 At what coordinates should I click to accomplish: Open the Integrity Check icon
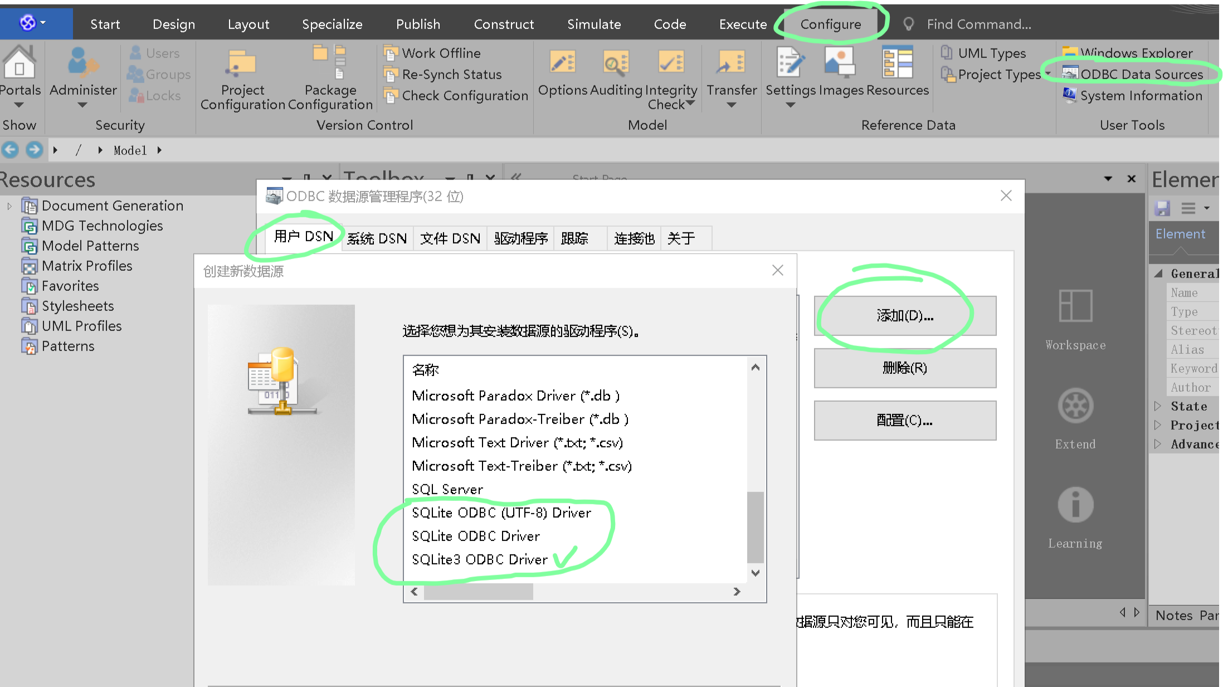coord(671,62)
